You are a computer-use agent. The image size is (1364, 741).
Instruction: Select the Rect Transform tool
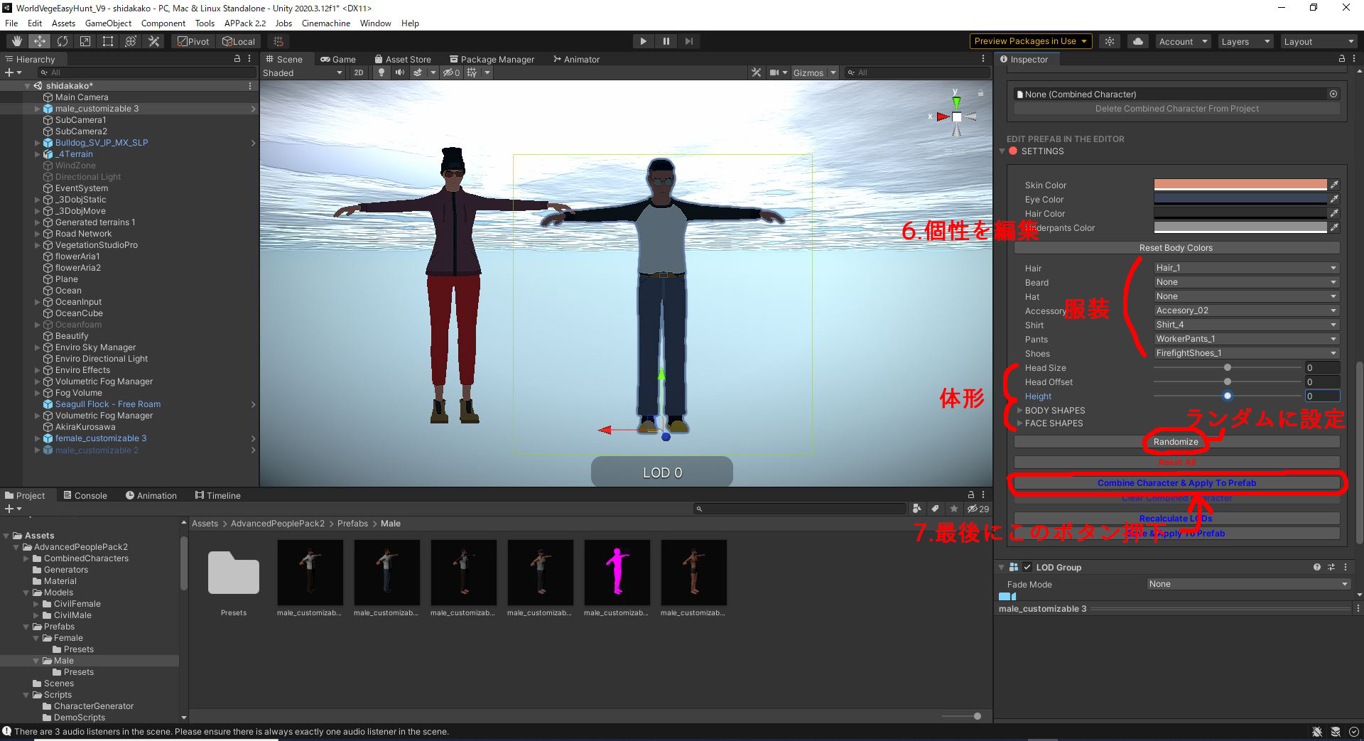coord(107,40)
